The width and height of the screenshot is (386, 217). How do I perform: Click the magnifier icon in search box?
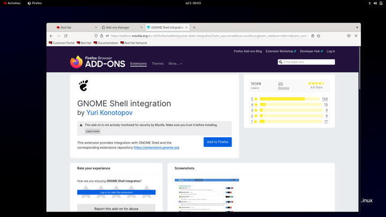280,62
